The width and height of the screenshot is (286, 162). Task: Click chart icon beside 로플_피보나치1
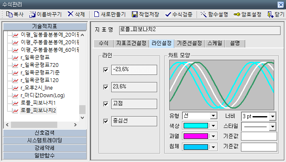[16, 103]
